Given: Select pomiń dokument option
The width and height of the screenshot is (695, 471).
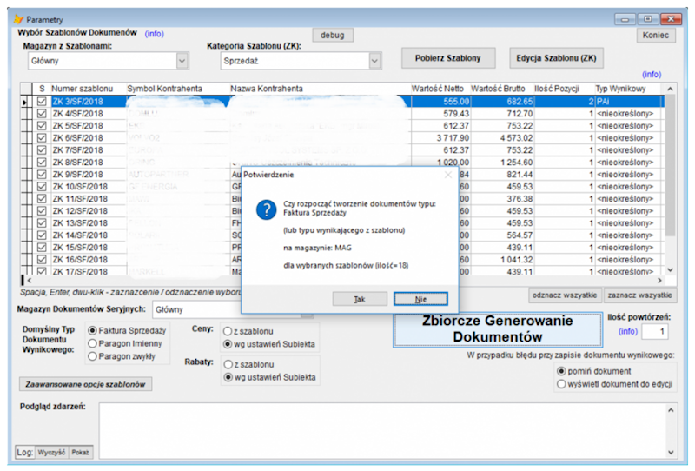Looking at the screenshot, I should coord(594,371).
